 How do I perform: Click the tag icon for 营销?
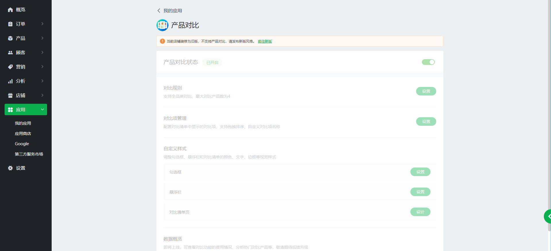click(10, 67)
